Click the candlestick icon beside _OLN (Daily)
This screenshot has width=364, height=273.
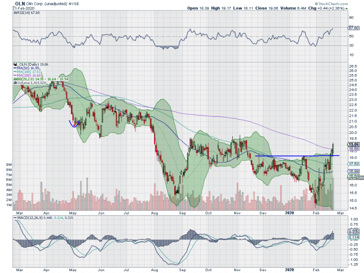(x=16, y=64)
